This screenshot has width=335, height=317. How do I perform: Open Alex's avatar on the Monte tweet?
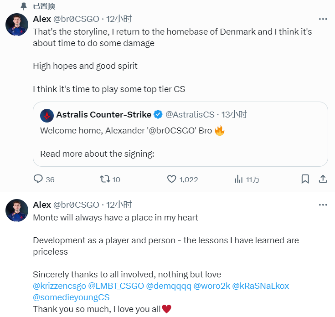coord(17,210)
